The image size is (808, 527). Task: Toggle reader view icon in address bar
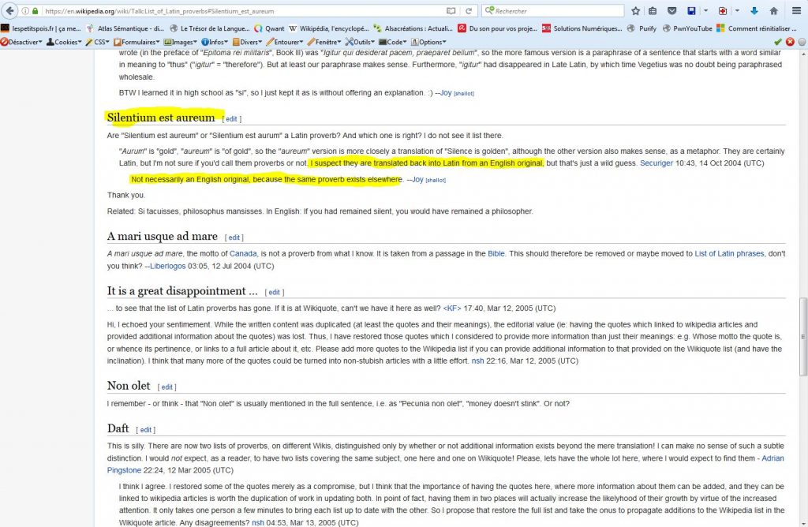[451, 11]
